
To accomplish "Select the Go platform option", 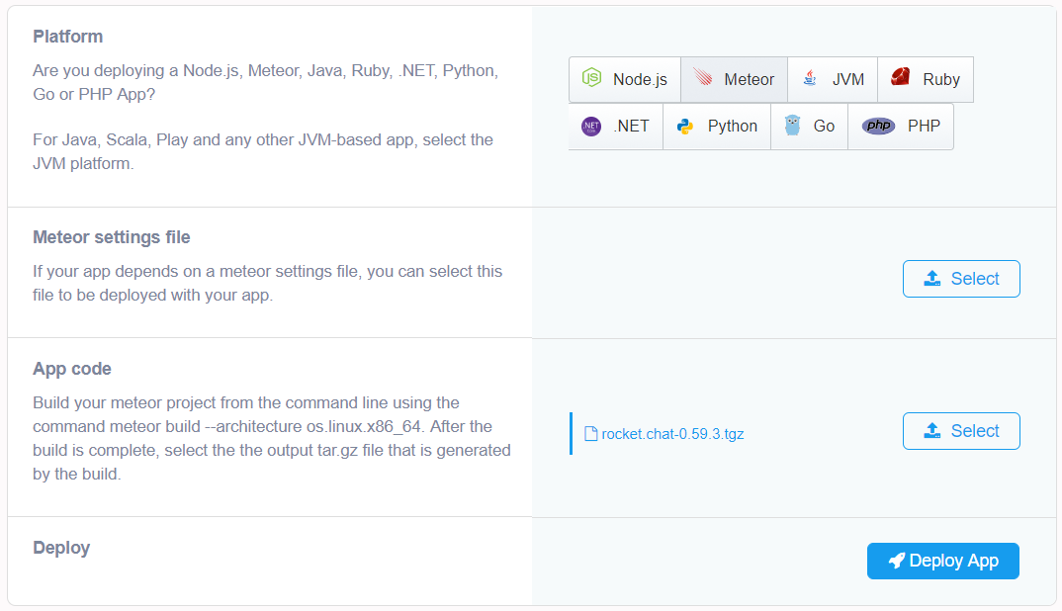I will (810, 126).
